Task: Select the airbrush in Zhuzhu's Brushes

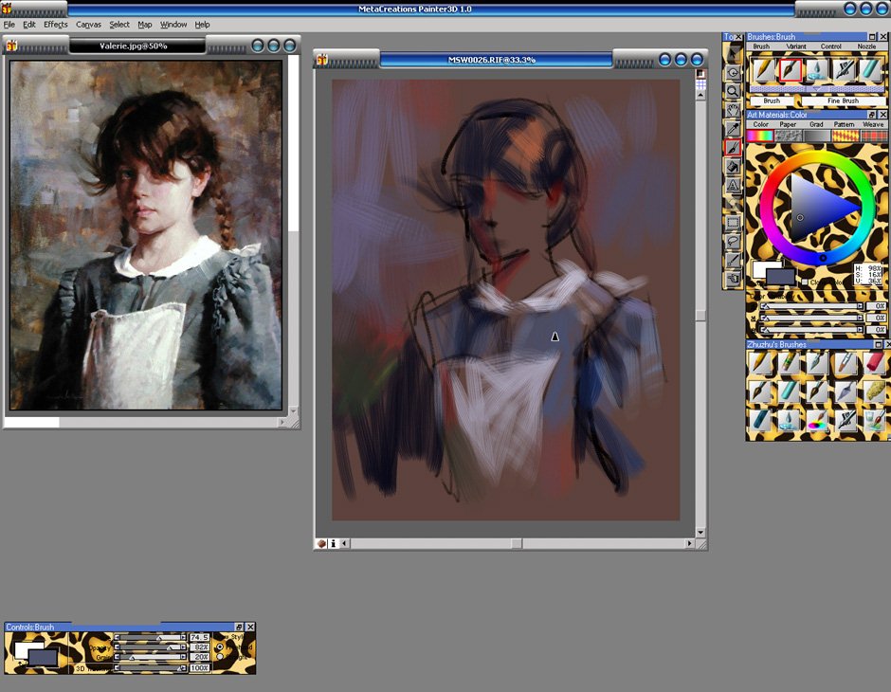Action: (846, 421)
